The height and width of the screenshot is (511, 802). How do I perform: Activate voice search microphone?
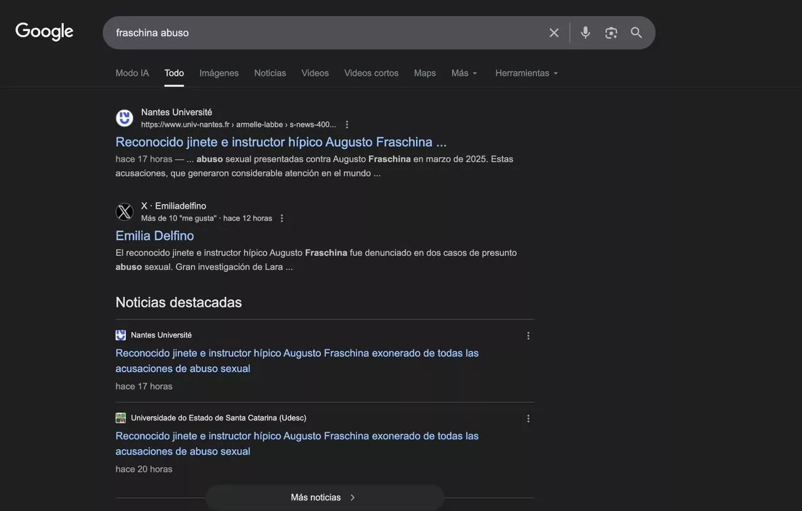click(x=585, y=33)
